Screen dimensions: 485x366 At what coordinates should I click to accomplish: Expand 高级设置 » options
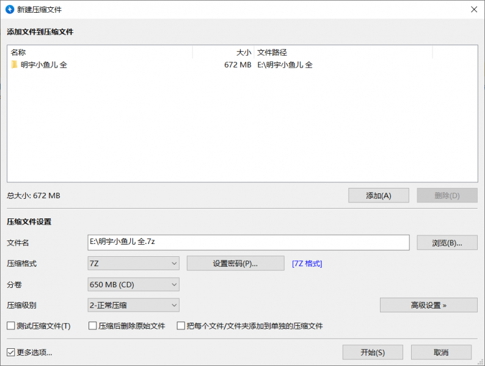pos(428,305)
